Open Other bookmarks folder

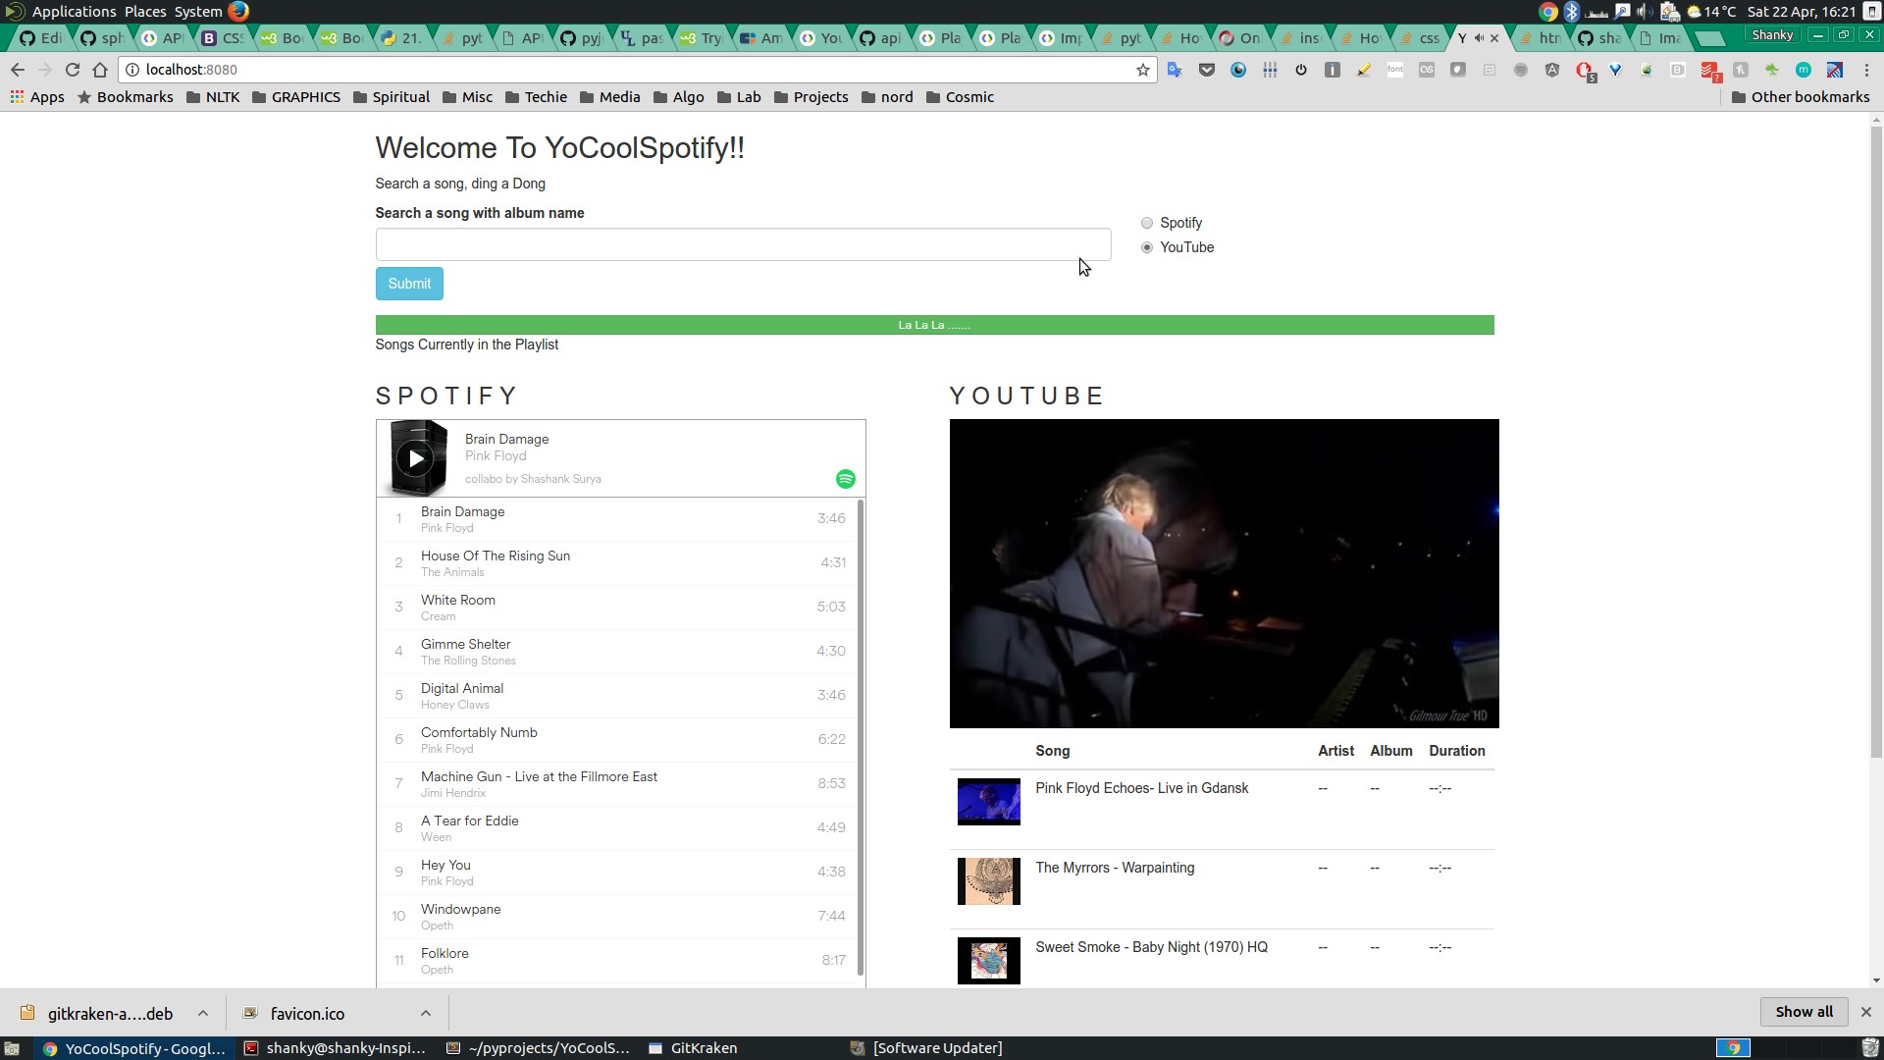tap(1801, 97)
